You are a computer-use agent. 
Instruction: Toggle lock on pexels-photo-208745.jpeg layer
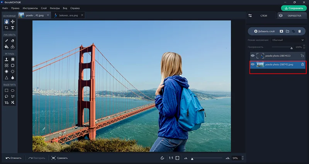[302, 64]
